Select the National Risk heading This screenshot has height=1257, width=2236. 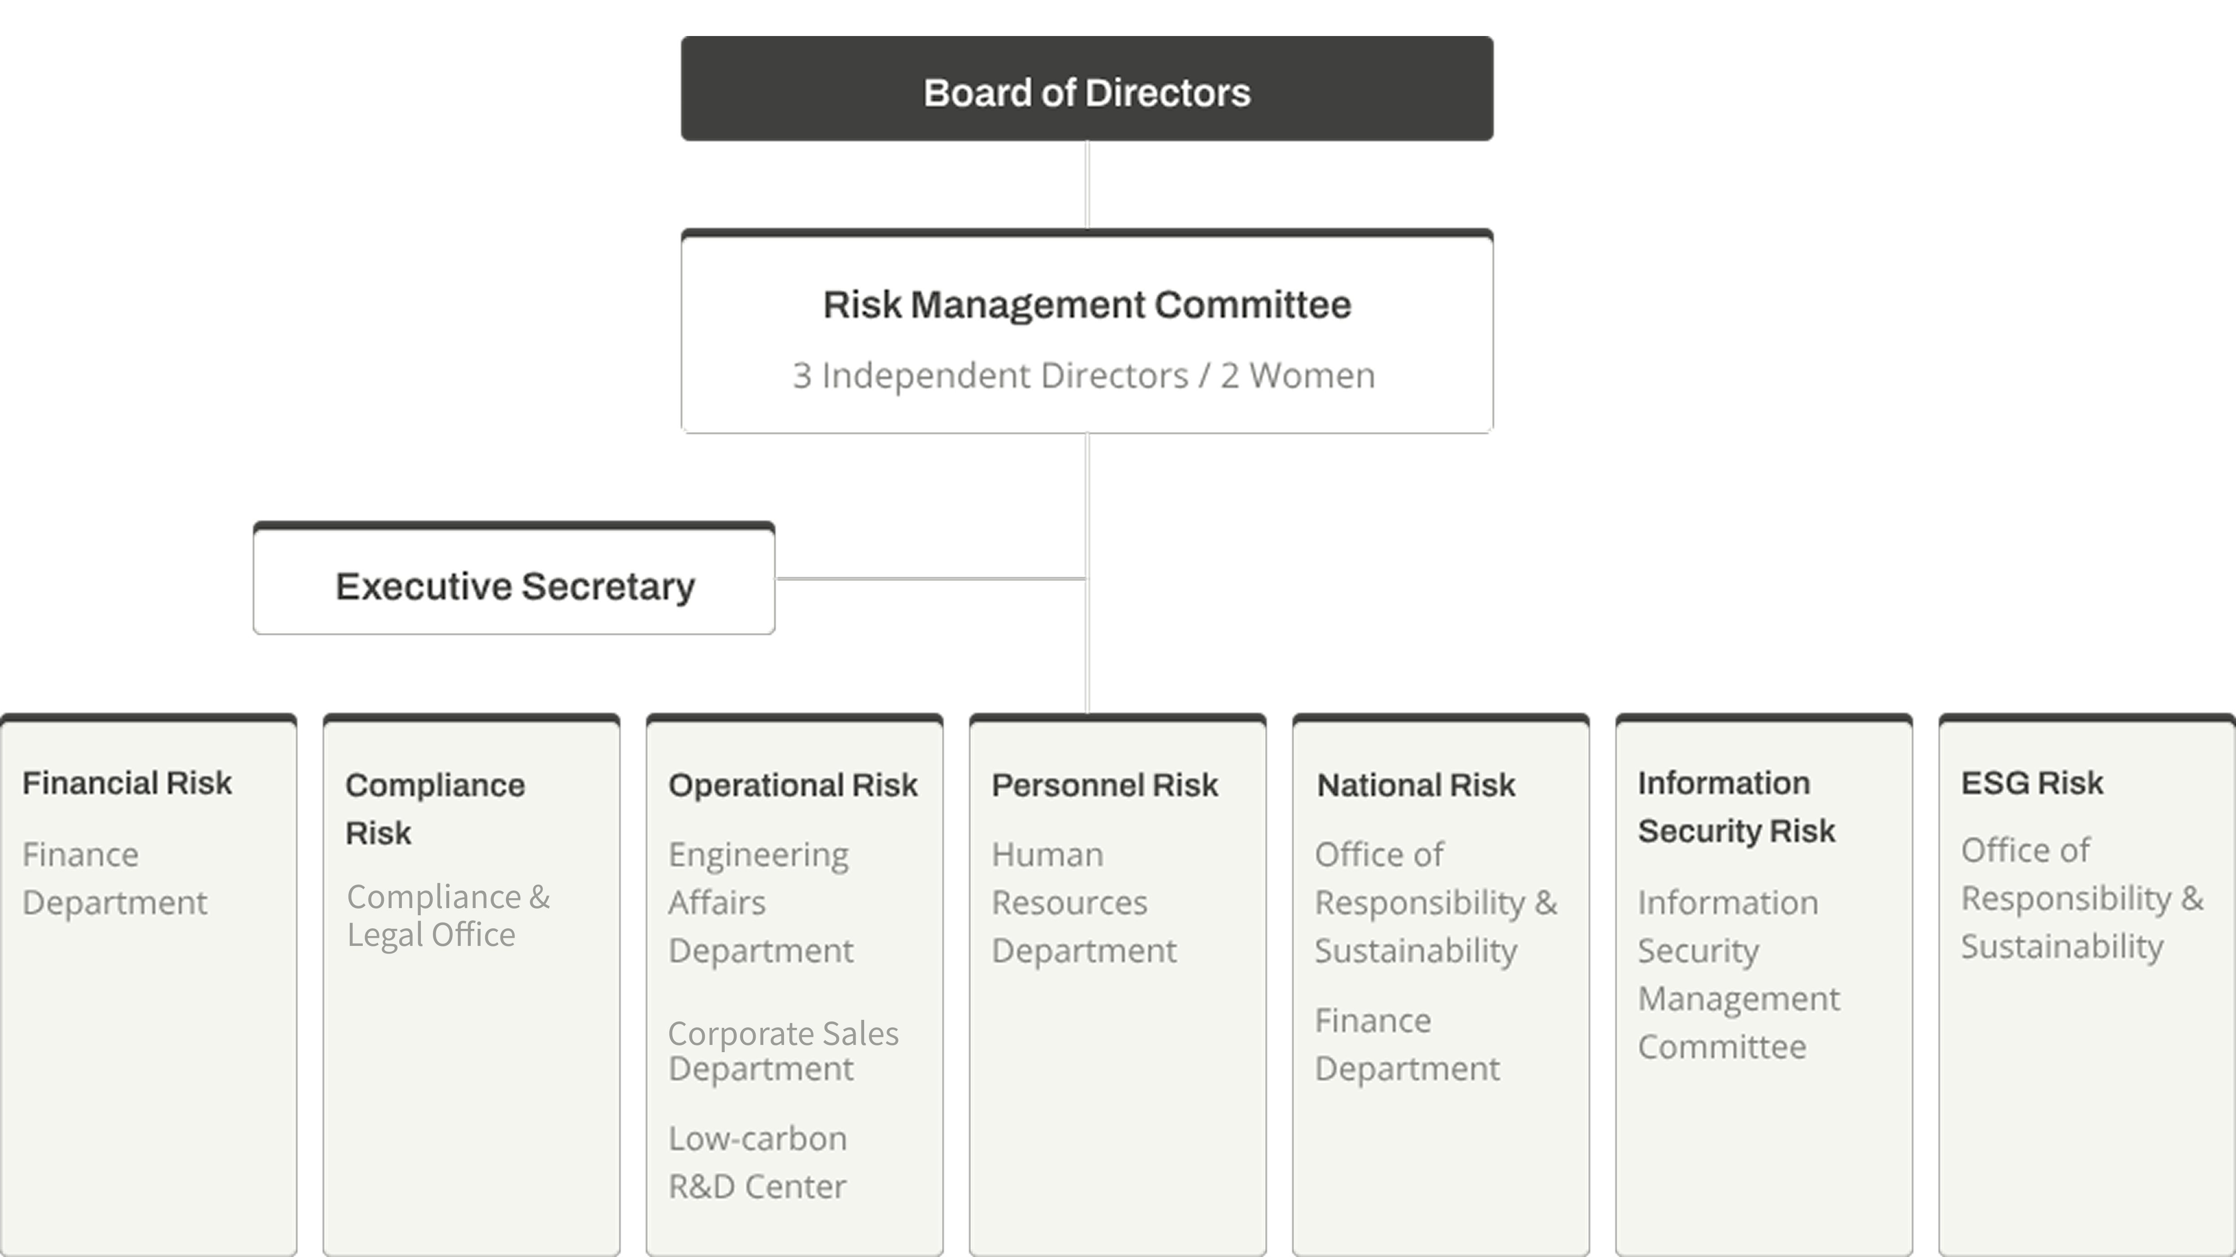1416,785
